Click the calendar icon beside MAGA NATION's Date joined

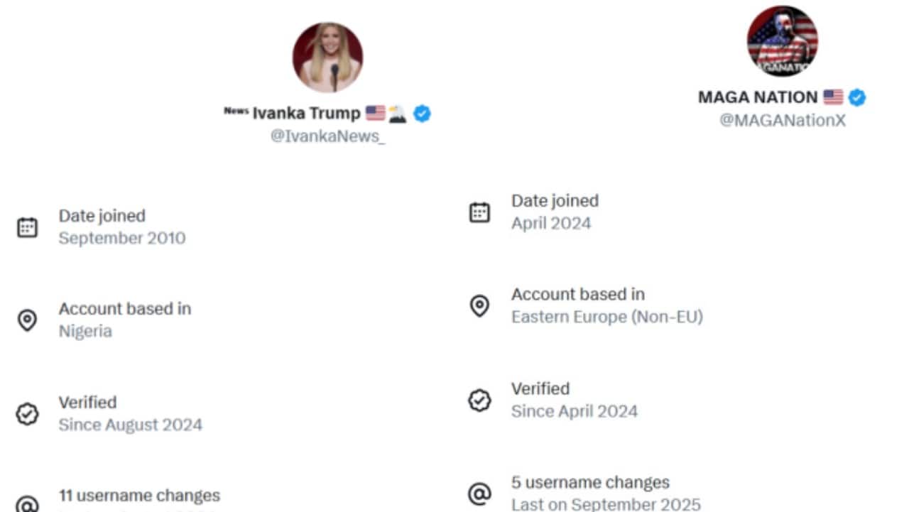481,212
